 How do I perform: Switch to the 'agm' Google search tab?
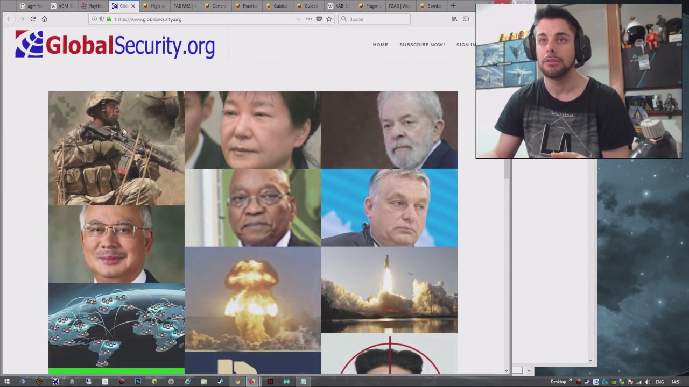31,6
